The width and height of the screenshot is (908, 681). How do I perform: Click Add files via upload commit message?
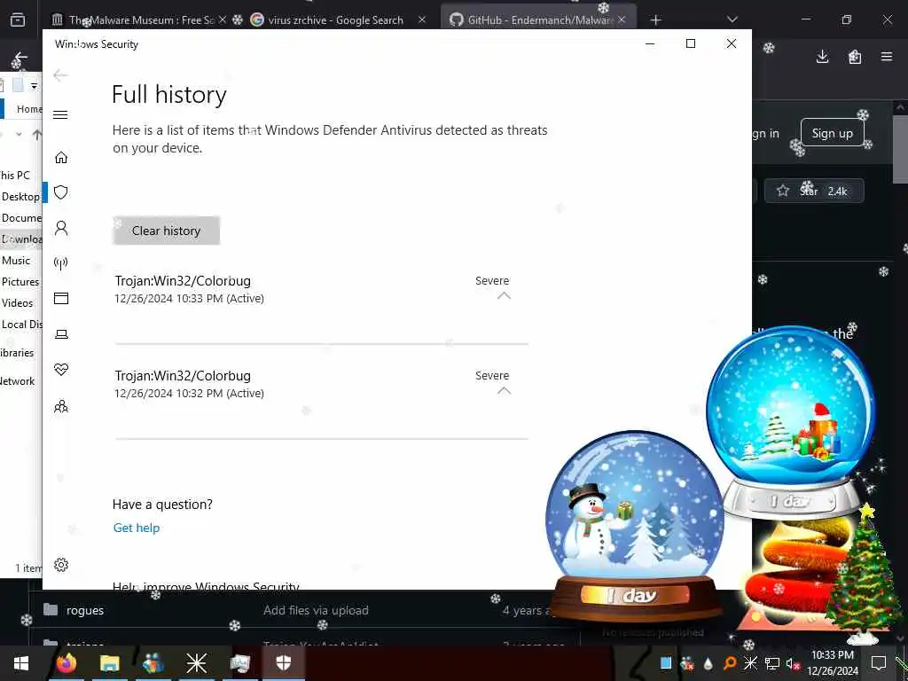tap(316, 610)
